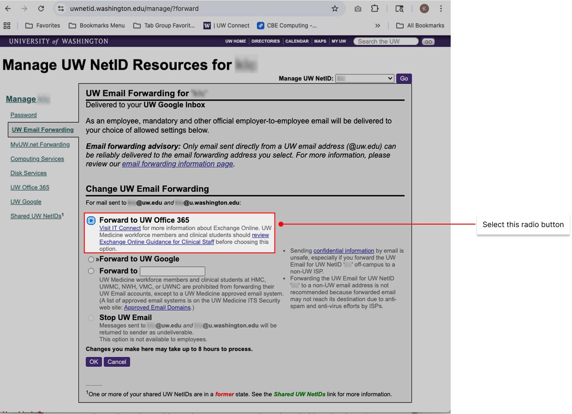
Task: View site information icon in address bar
Action: click(60, 9)
